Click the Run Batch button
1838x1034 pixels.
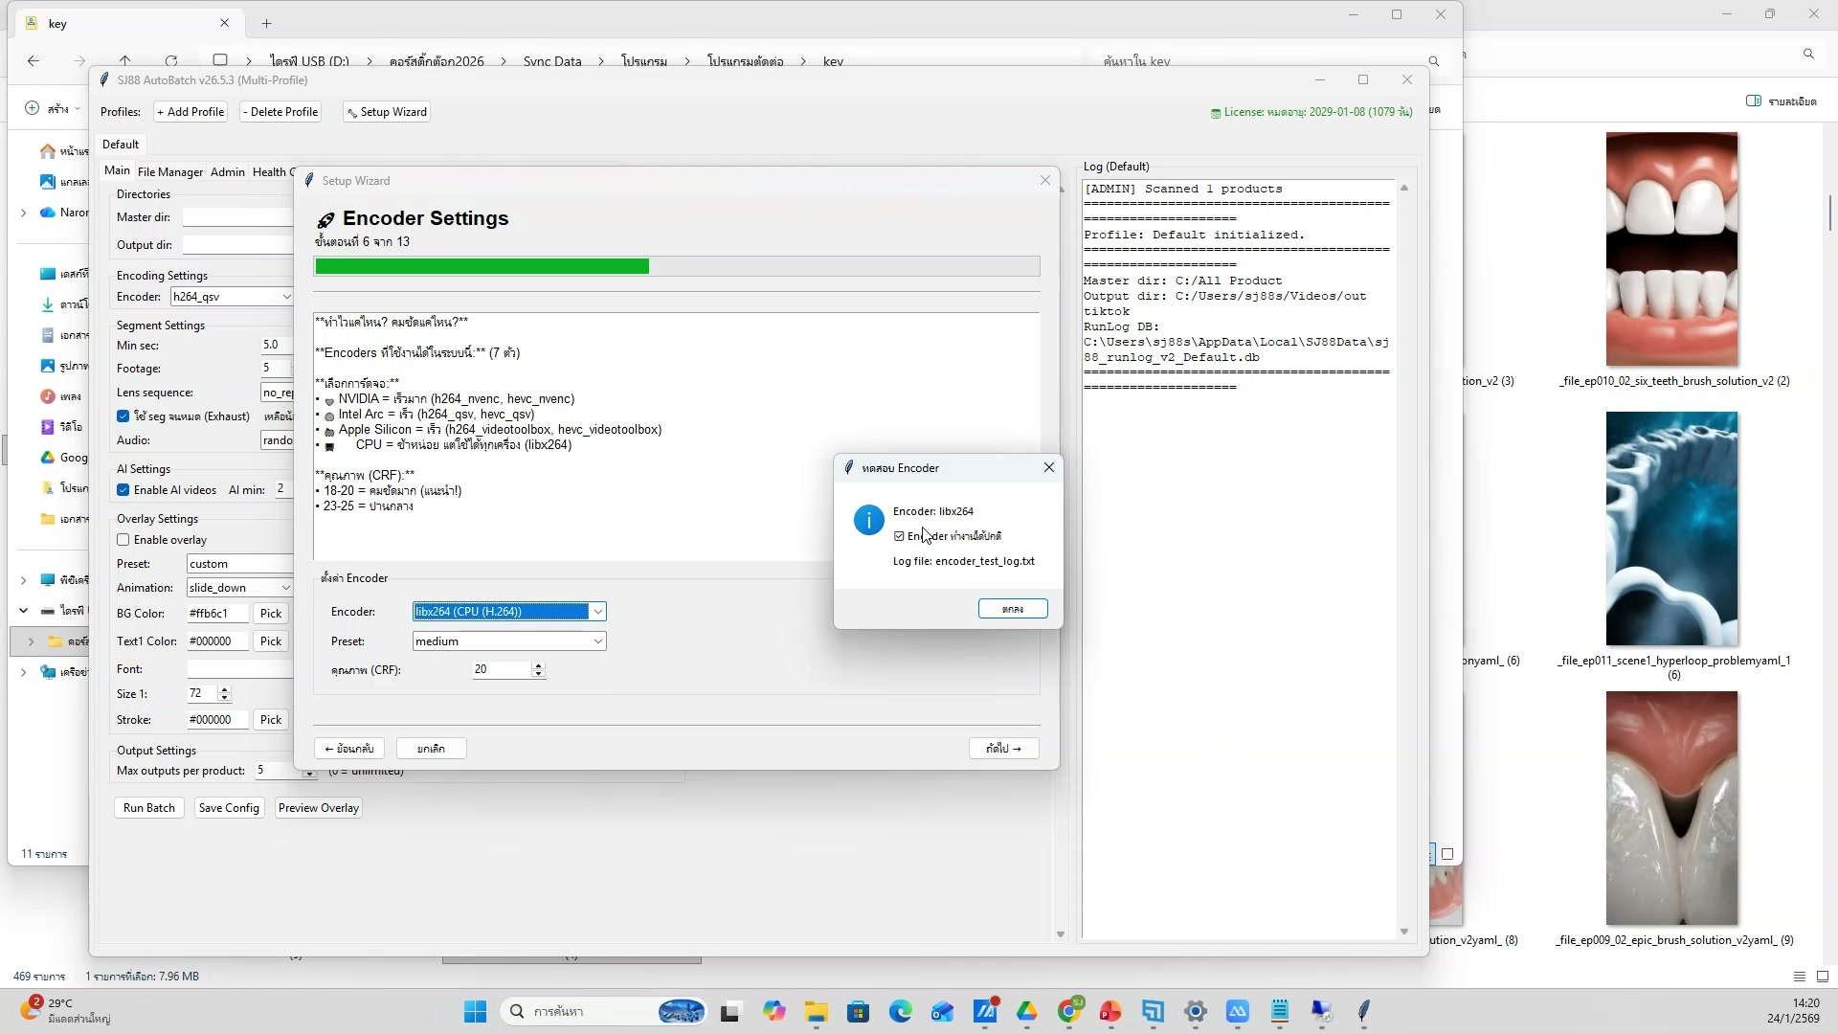(148, 808)
